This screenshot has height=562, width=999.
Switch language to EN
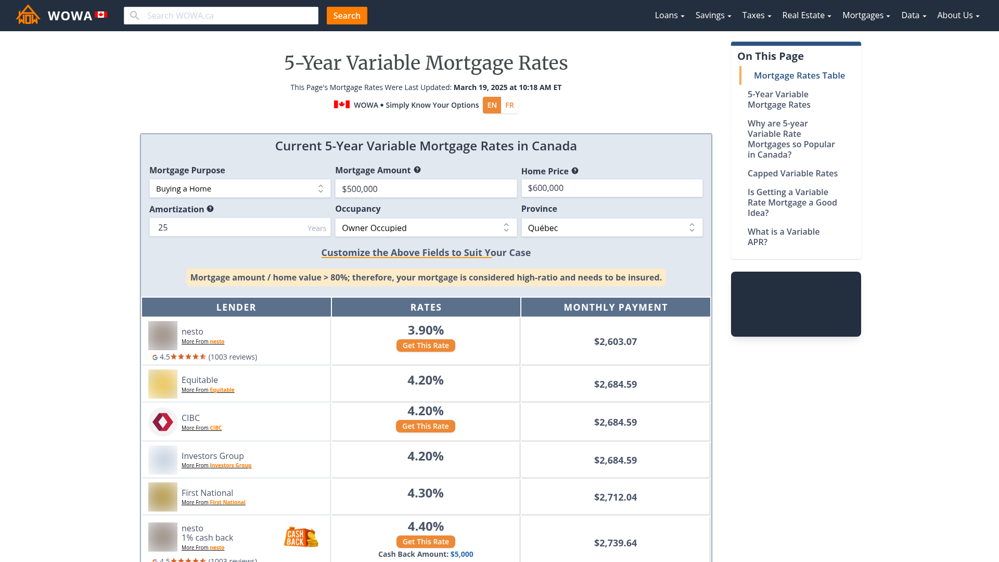point(492,105)
